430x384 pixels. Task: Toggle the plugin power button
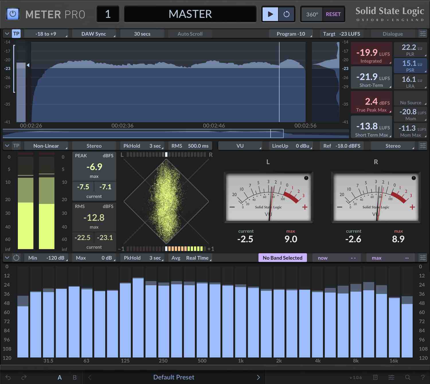pos(12,14)
